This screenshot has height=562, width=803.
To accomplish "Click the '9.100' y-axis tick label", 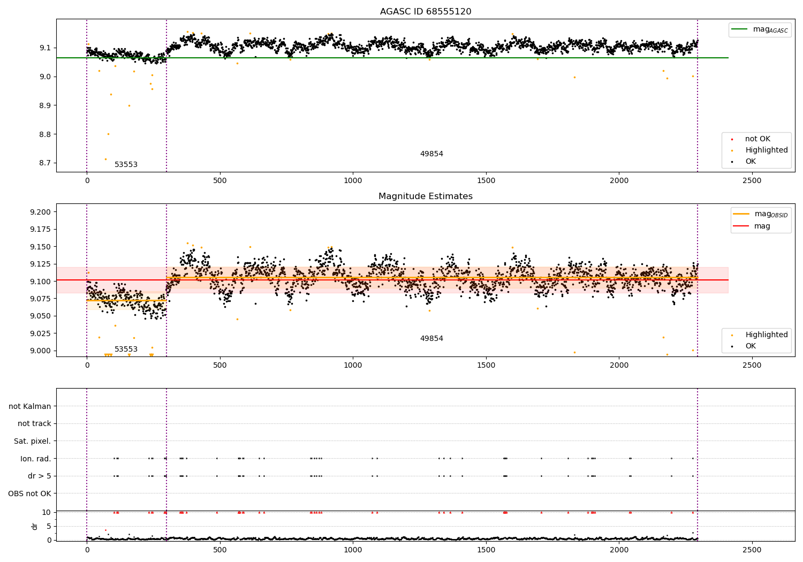I will (41, 282).
